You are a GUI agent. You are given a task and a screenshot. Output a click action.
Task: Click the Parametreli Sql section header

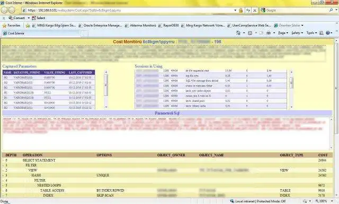click(x=167, y=113)
